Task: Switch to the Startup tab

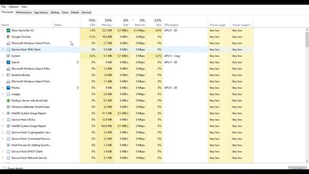Action: point(55,13)
